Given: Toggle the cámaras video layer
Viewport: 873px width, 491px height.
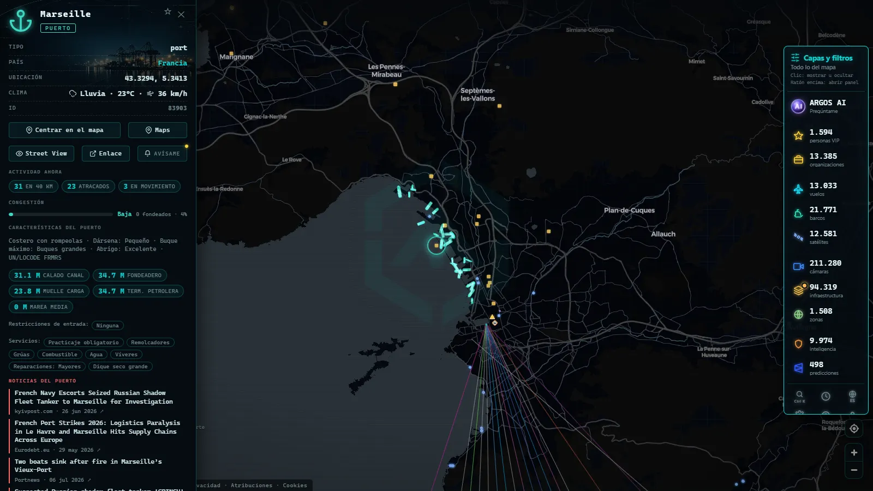Looking at the screenshot, I should [x=798, y=266].
